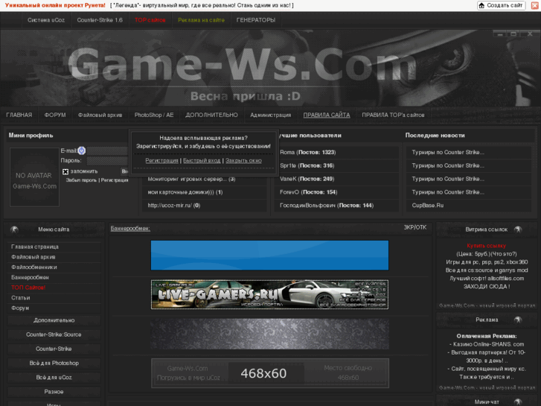Click Закрыть окно link in popup
Screen dimensions: 541x406
click(243, 161)
